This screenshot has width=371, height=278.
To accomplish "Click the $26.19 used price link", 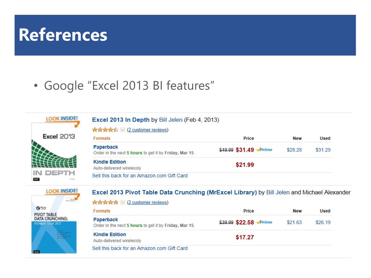I will pos(323,222).
